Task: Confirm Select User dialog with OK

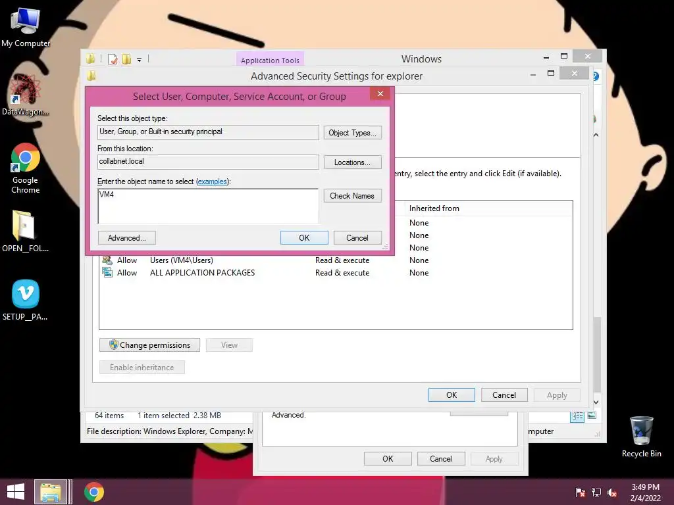Action: coord(304,238)
